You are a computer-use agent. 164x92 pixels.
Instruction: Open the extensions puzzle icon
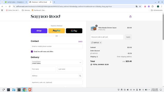click(x=152, y=6)
